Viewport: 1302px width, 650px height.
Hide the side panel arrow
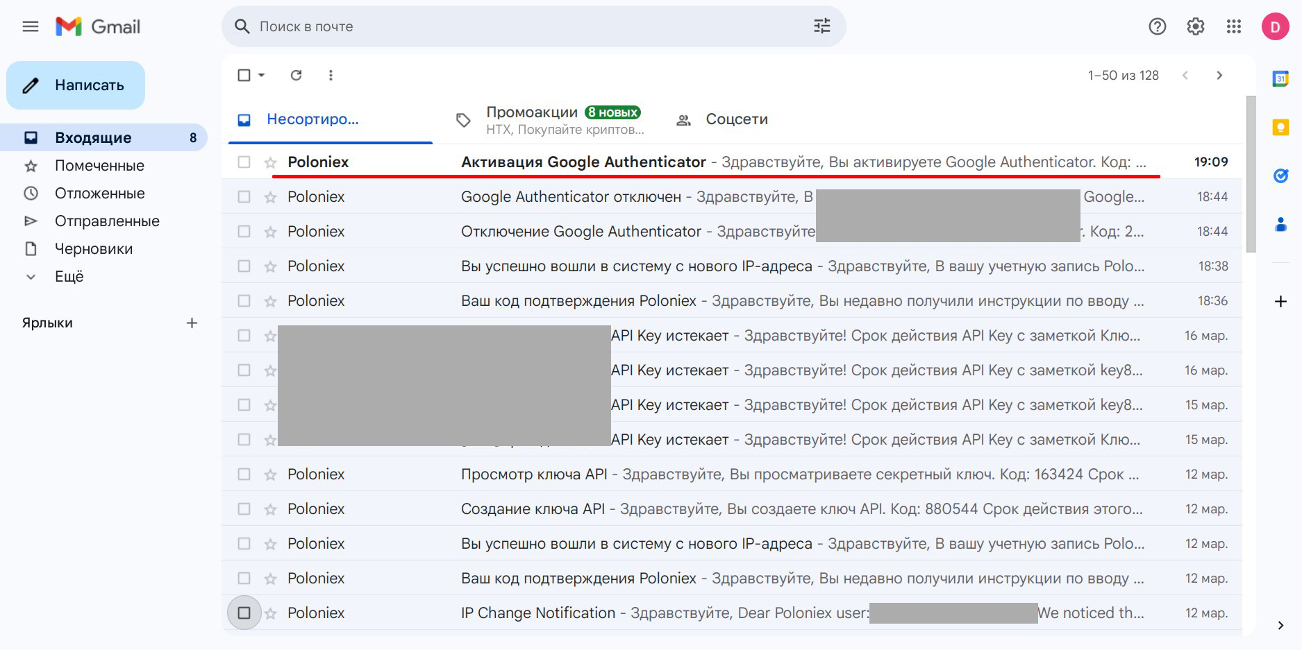pyautogui.click(x=1280, y=625)
